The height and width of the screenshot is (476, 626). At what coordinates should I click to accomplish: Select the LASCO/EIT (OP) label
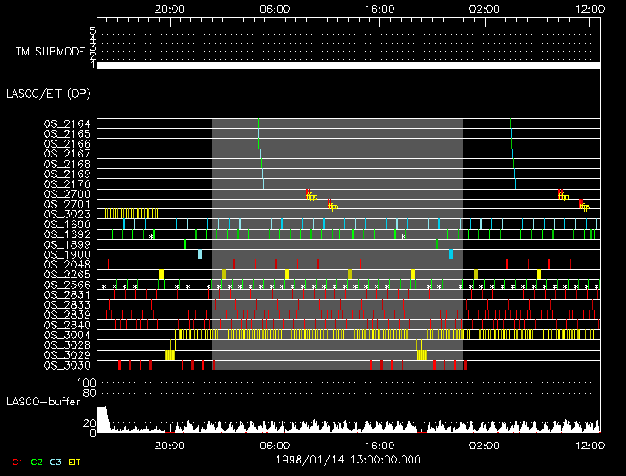48,94
